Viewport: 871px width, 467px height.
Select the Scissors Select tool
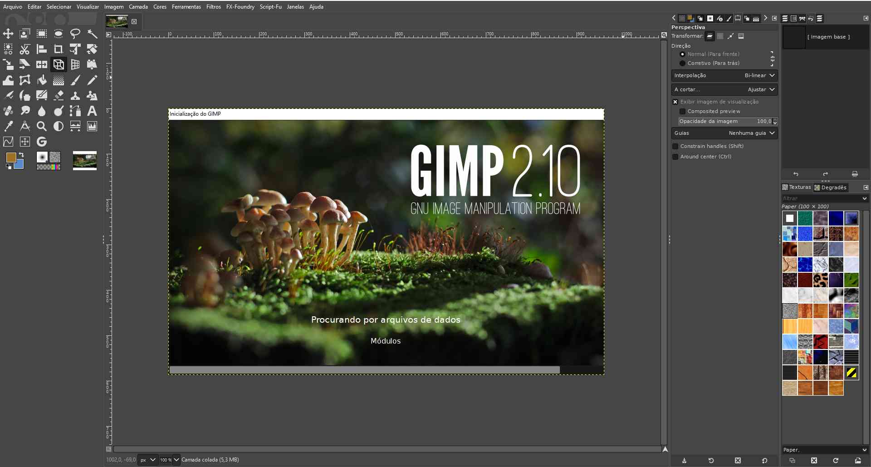pyautogui.click(x=25, y=49)
